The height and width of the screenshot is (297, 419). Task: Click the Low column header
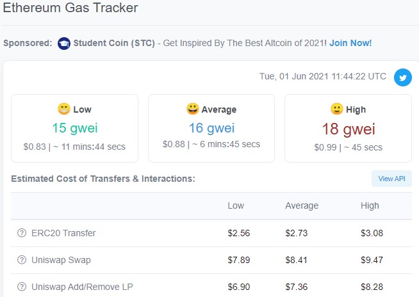pos(236,205)
